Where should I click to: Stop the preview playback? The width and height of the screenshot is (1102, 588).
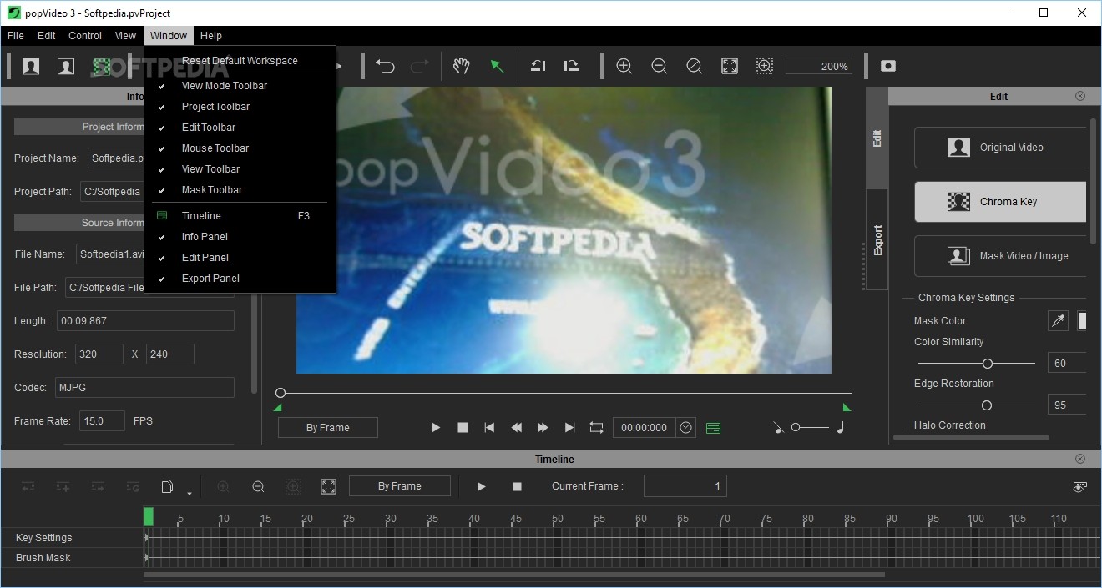[463, 427]
